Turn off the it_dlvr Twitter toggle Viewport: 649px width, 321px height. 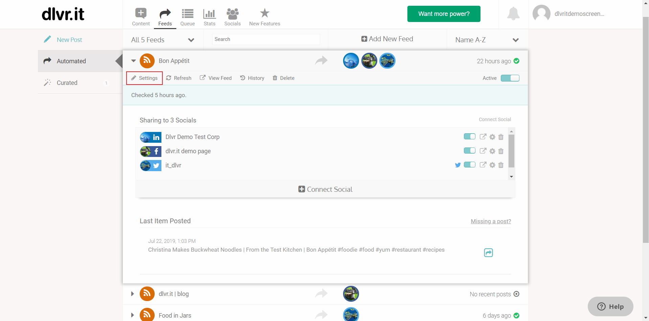click(x=470, y=165)
